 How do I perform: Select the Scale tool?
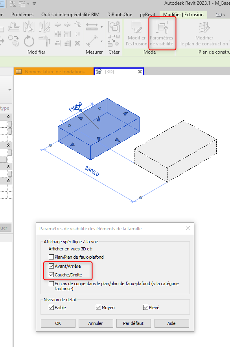click(68, 34)
